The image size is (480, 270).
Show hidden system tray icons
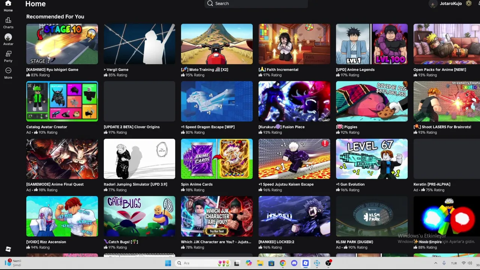point(435,263)
